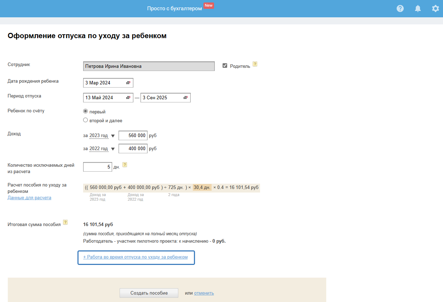Open calendar for leave start date
The height and width of the screenshot is (302, 443).
(x=128, y=98)
